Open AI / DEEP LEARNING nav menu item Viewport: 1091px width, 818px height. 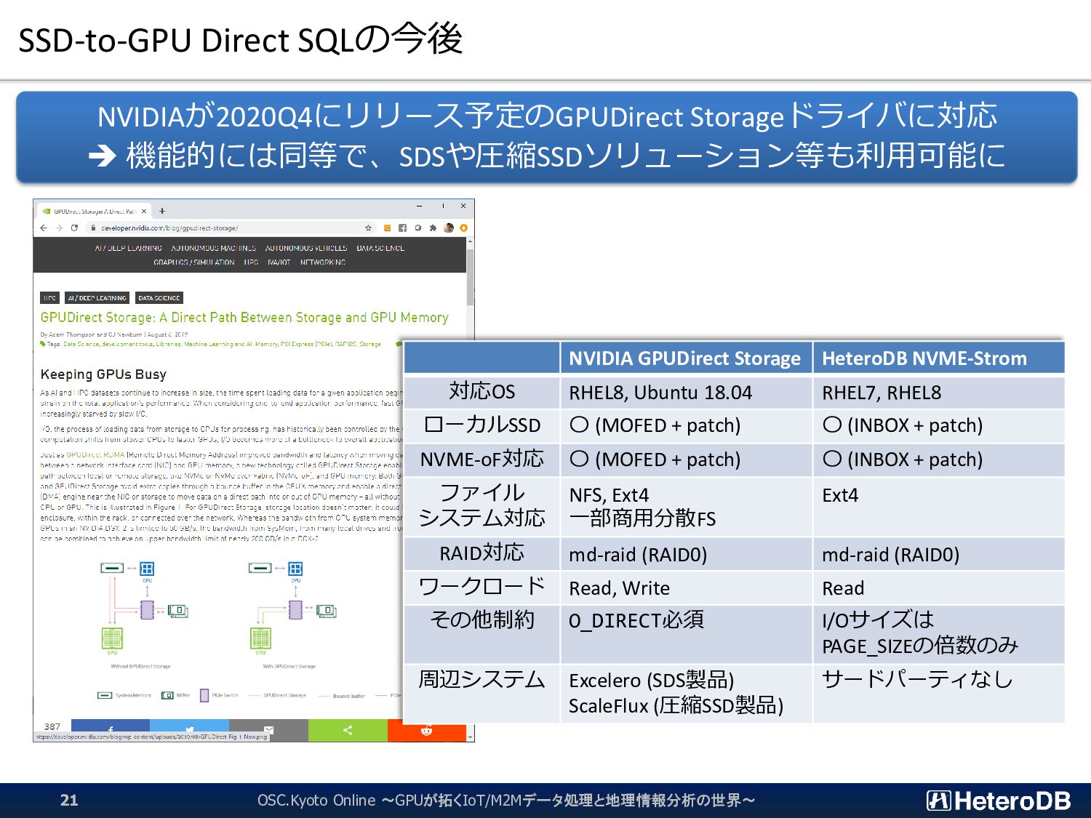(x=128, y=248)
